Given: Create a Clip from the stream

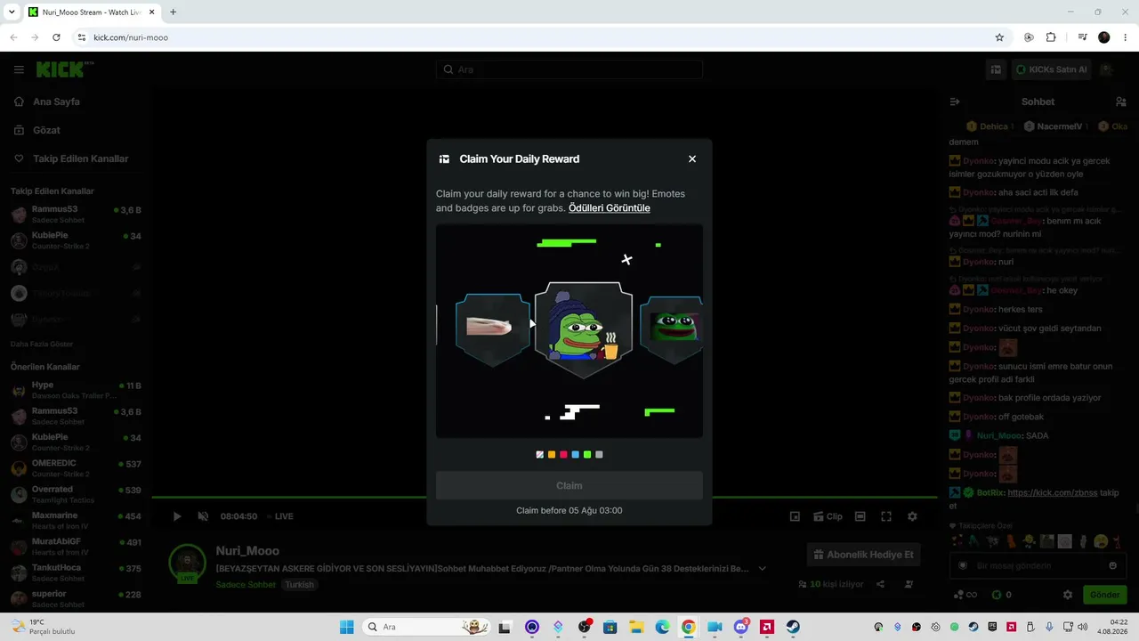Looking at the screenshot, I should [828, 516].
